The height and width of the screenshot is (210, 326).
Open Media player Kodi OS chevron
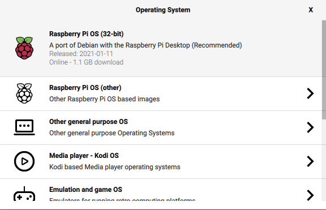coord(310,161)
